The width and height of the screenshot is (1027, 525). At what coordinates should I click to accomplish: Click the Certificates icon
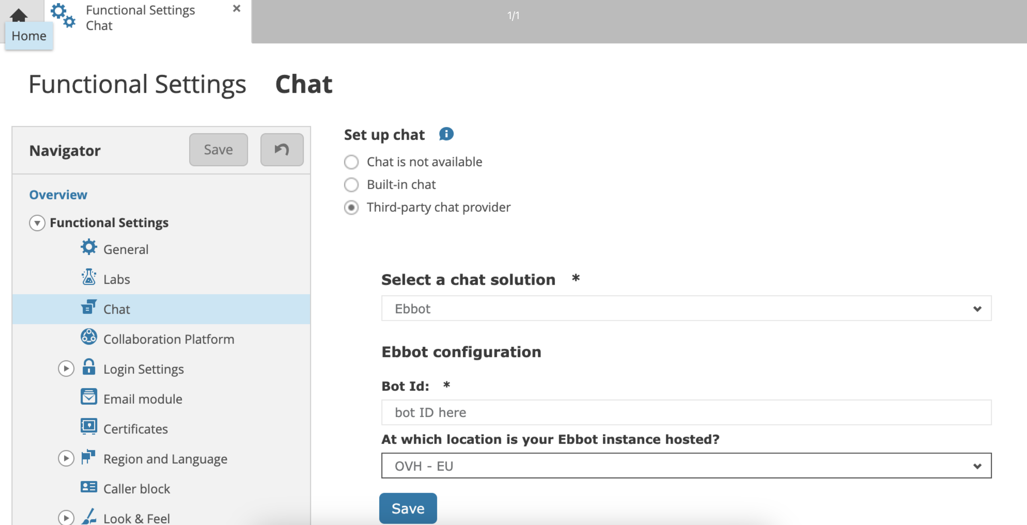(x=89, y=427)
